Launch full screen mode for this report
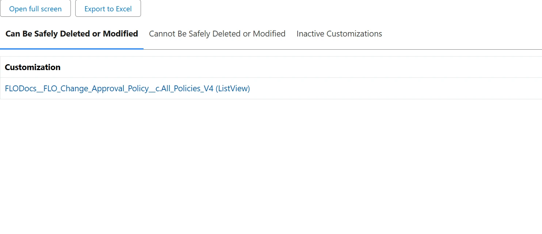 pyautogui.click(x=35, y=9)
